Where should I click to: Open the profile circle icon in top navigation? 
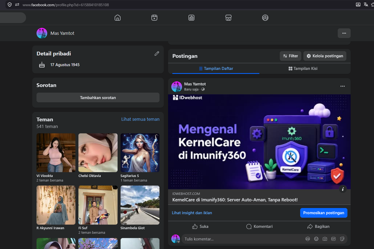pos(265,18)
